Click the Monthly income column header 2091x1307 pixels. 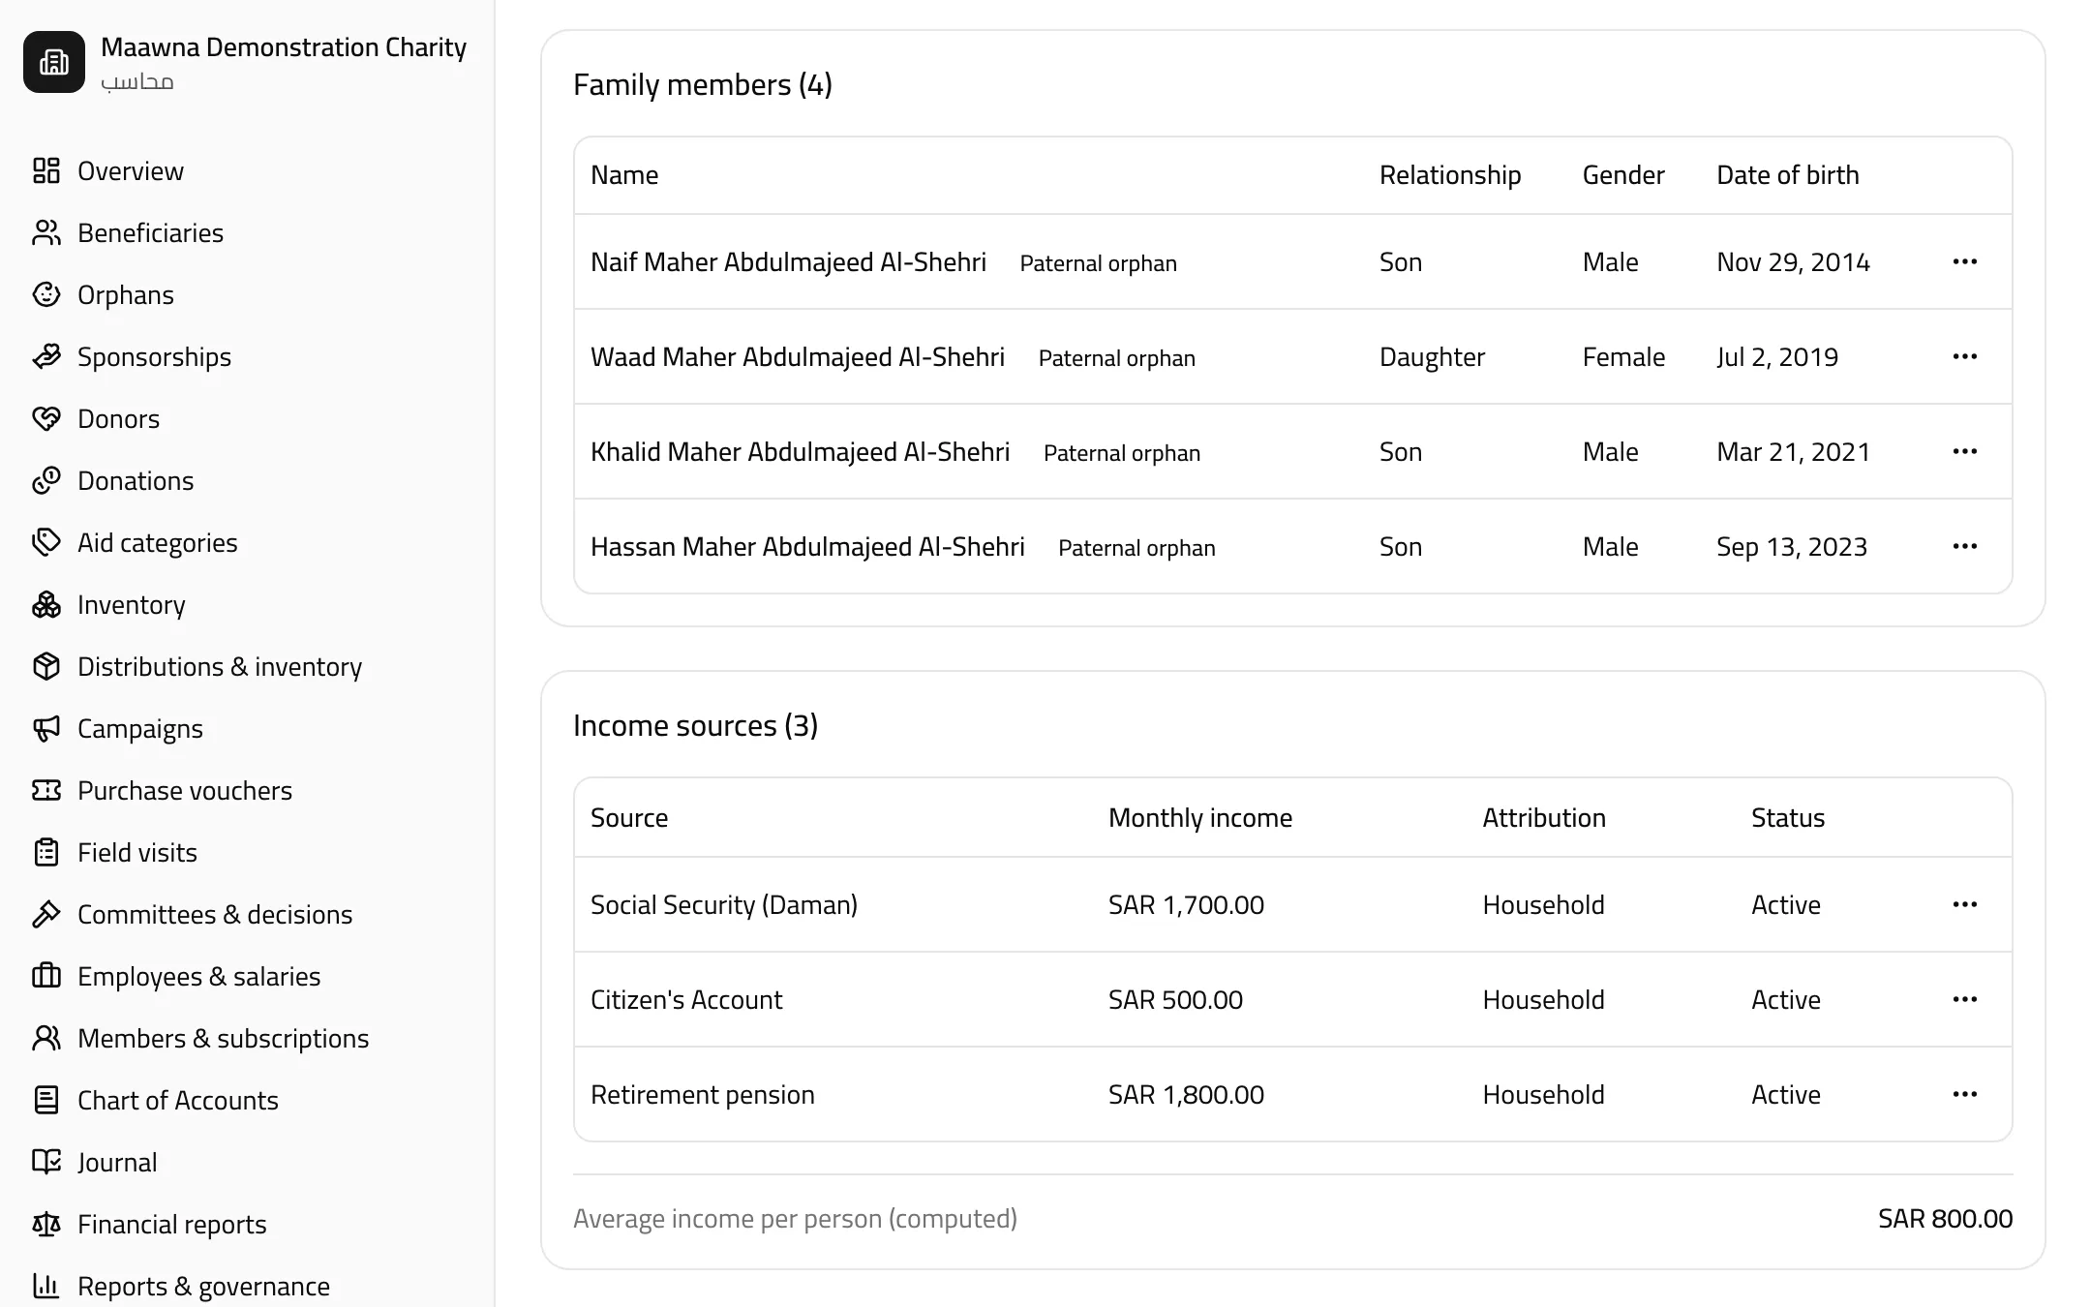[x=1200, y=818]
